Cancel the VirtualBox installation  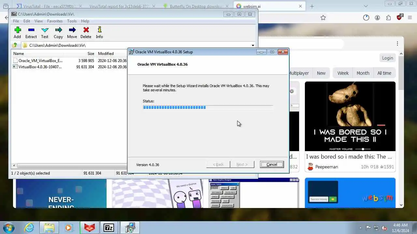coord(272,164)
